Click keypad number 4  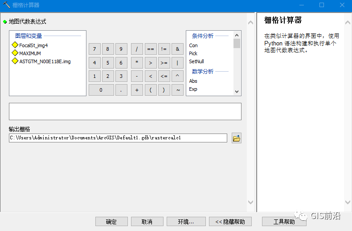coord(94,63)
